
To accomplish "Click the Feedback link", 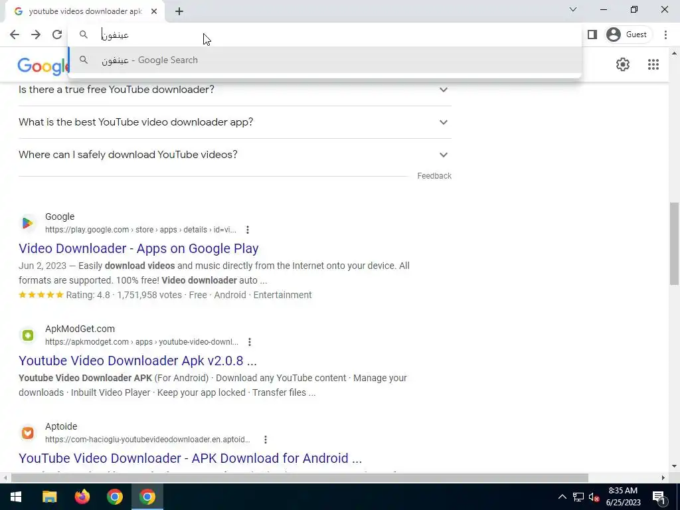I will click(x=434, y=176).
